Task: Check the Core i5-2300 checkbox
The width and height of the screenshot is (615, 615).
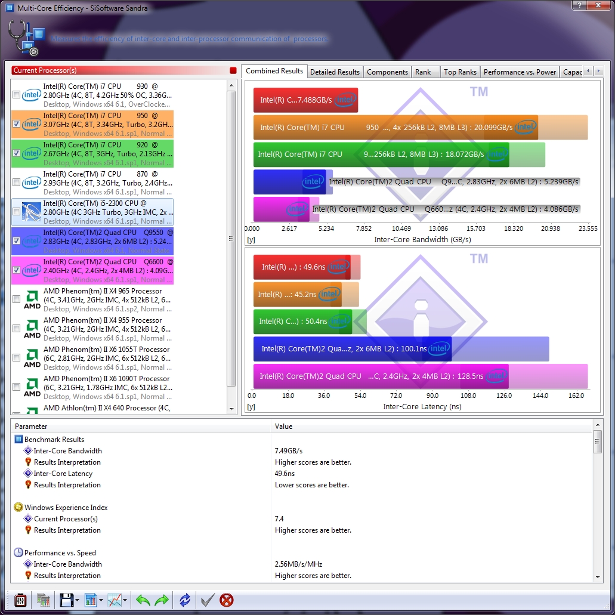Action: tap(17, 212)
